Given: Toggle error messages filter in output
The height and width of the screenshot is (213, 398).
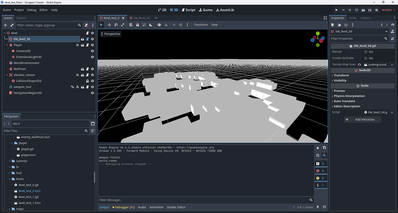Looking at the screenshot, I should (321, 171).
